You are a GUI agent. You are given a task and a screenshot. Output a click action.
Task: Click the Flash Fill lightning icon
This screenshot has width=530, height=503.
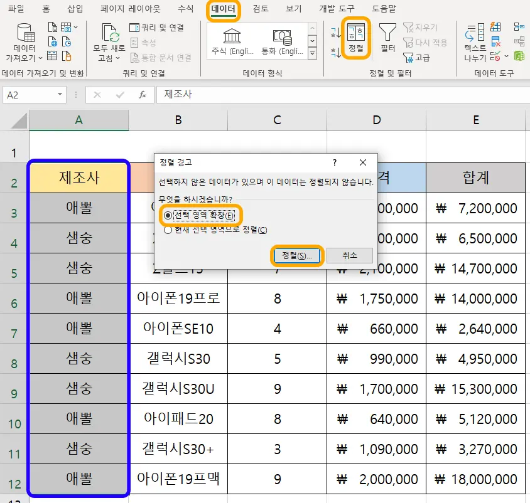(495, 27)
